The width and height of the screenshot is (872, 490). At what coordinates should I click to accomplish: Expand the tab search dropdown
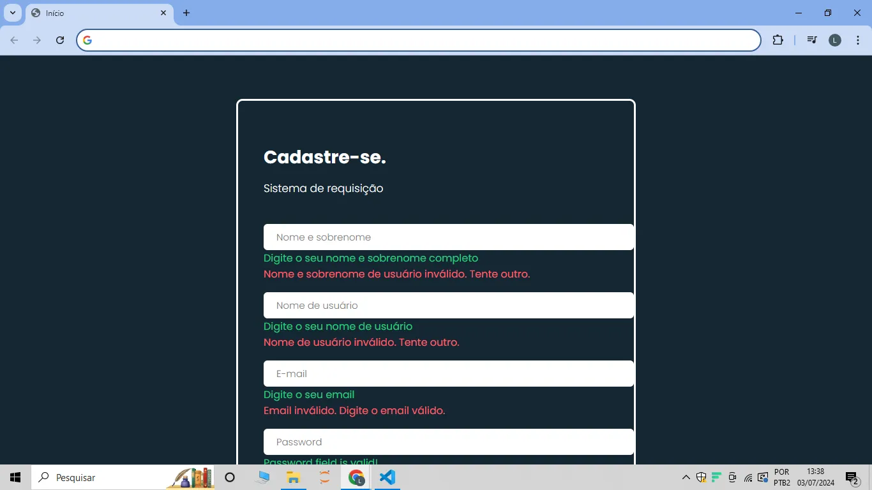(x=13, y=13)
